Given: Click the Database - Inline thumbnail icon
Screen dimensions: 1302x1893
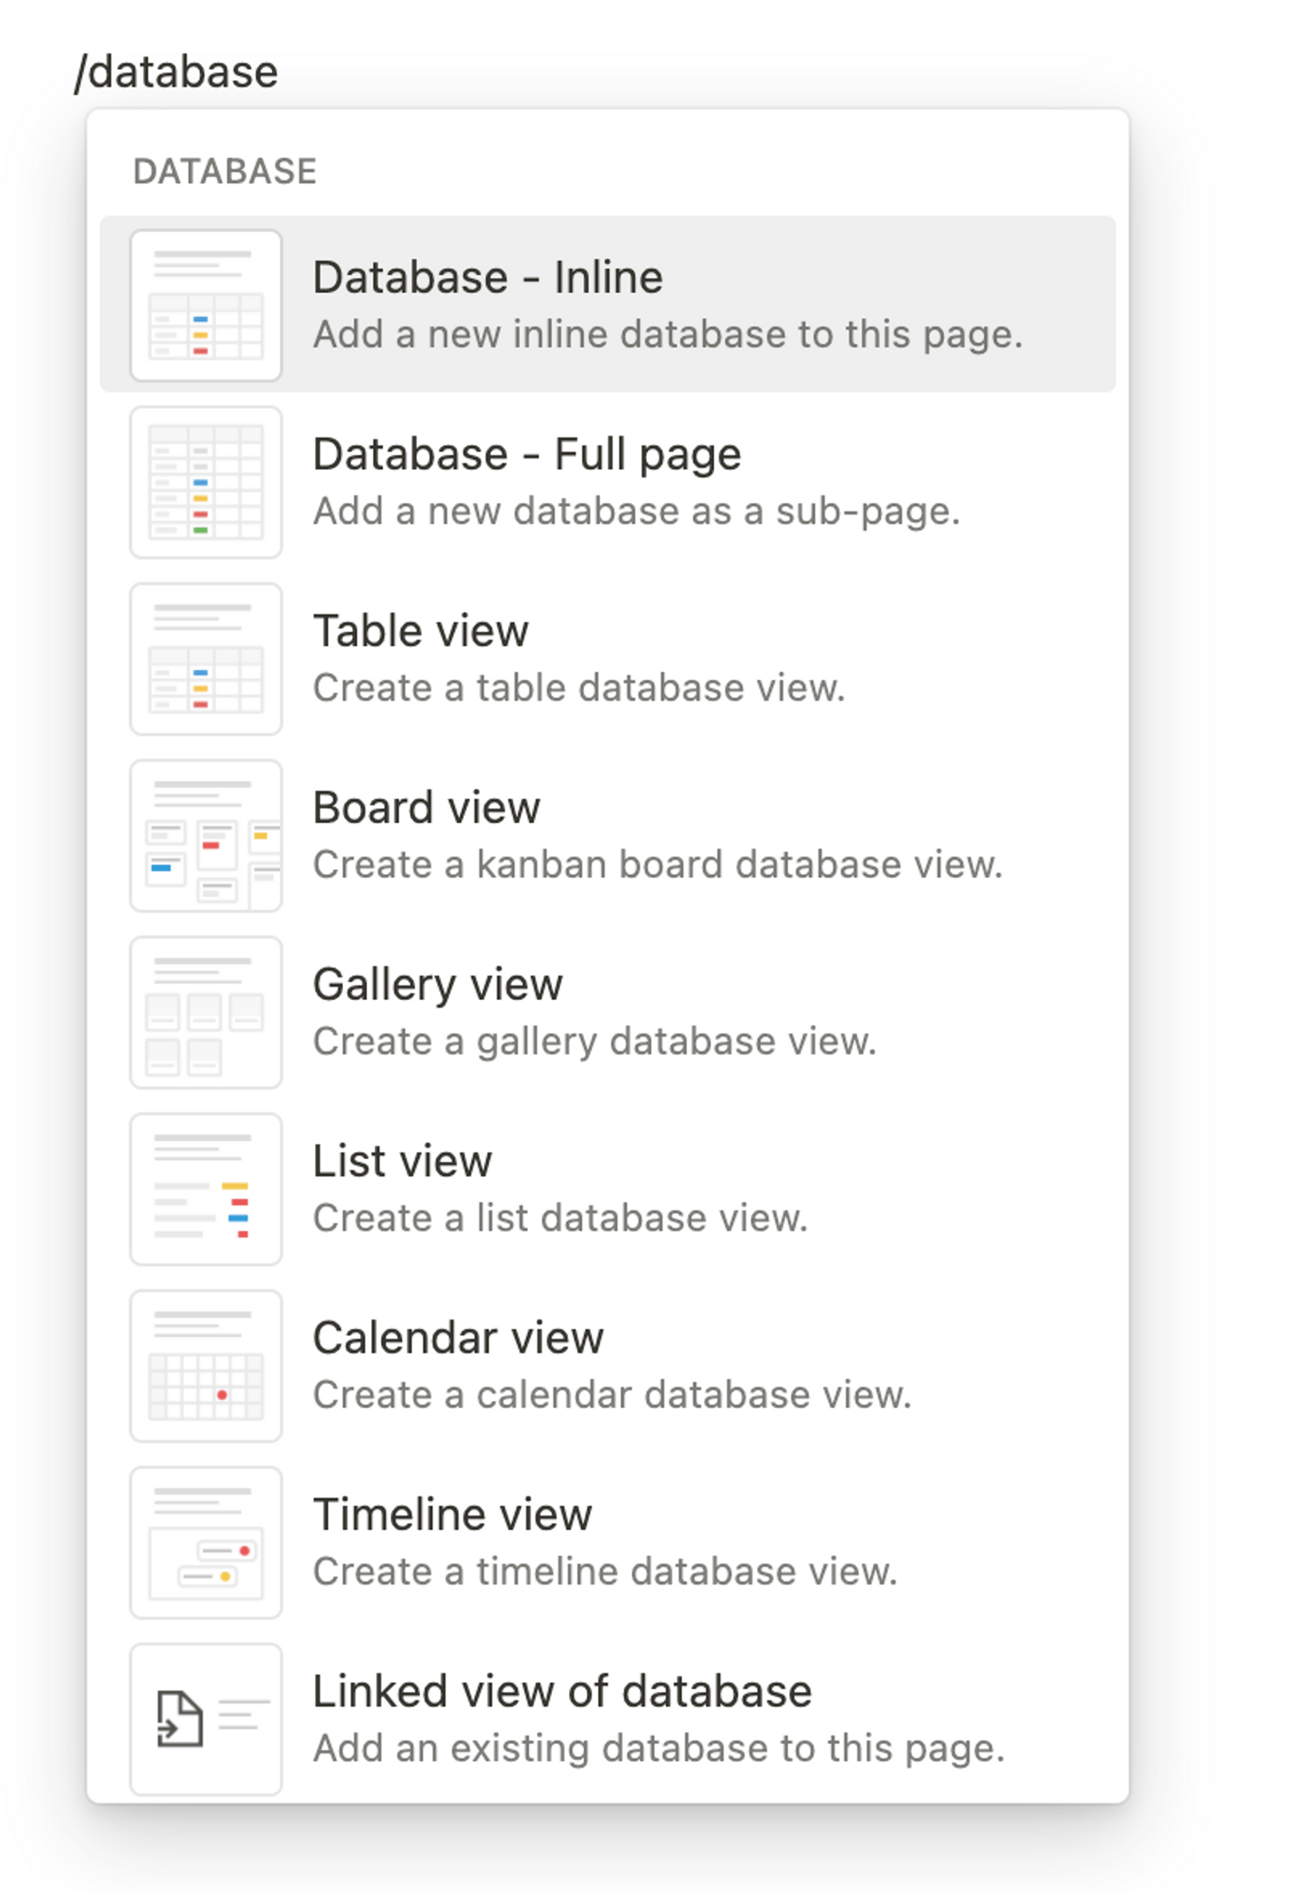Looking at the screenshot, I should [x=206, y=305].
